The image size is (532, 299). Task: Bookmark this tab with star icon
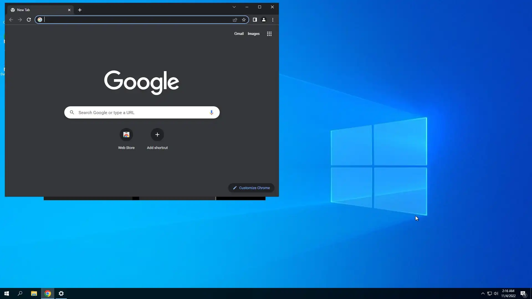pos(244,20)
